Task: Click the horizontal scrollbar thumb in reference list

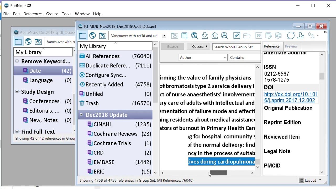Action: (x=218, y=173)
